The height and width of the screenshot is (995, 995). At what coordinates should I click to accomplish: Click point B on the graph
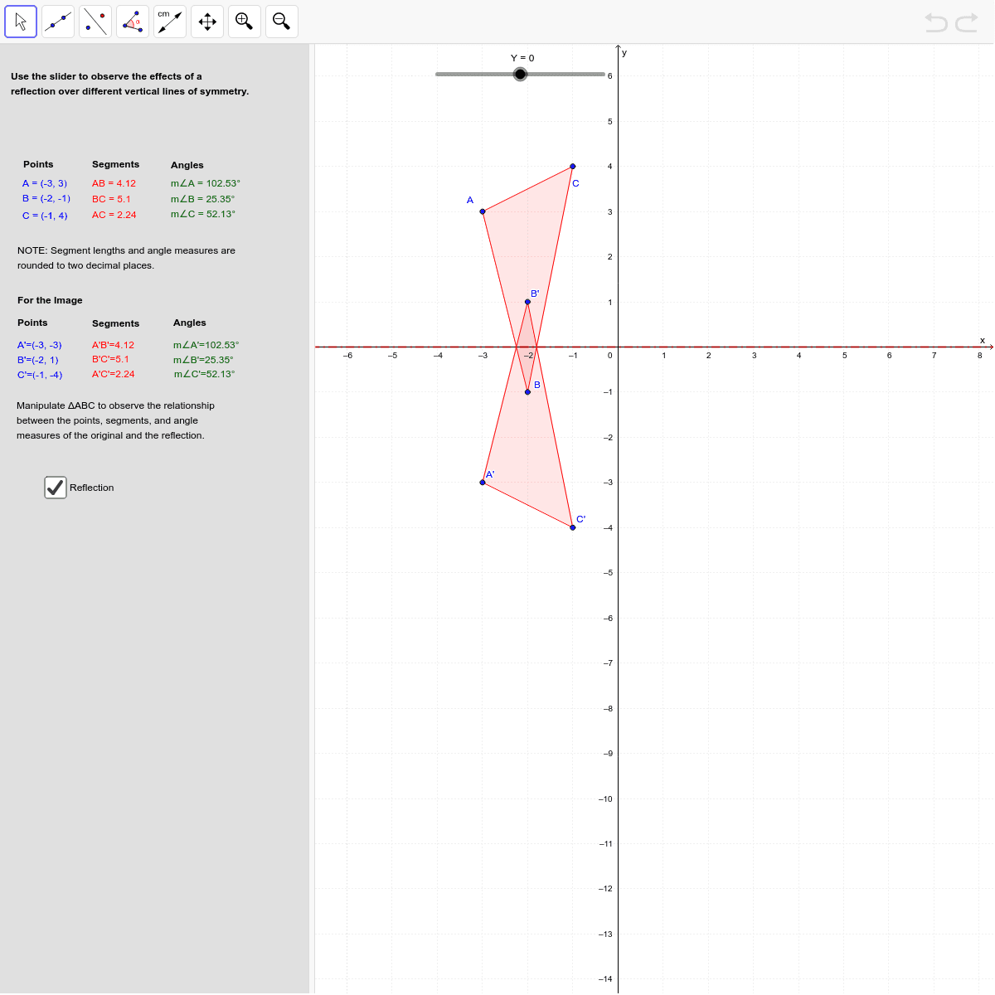(527, 391)
